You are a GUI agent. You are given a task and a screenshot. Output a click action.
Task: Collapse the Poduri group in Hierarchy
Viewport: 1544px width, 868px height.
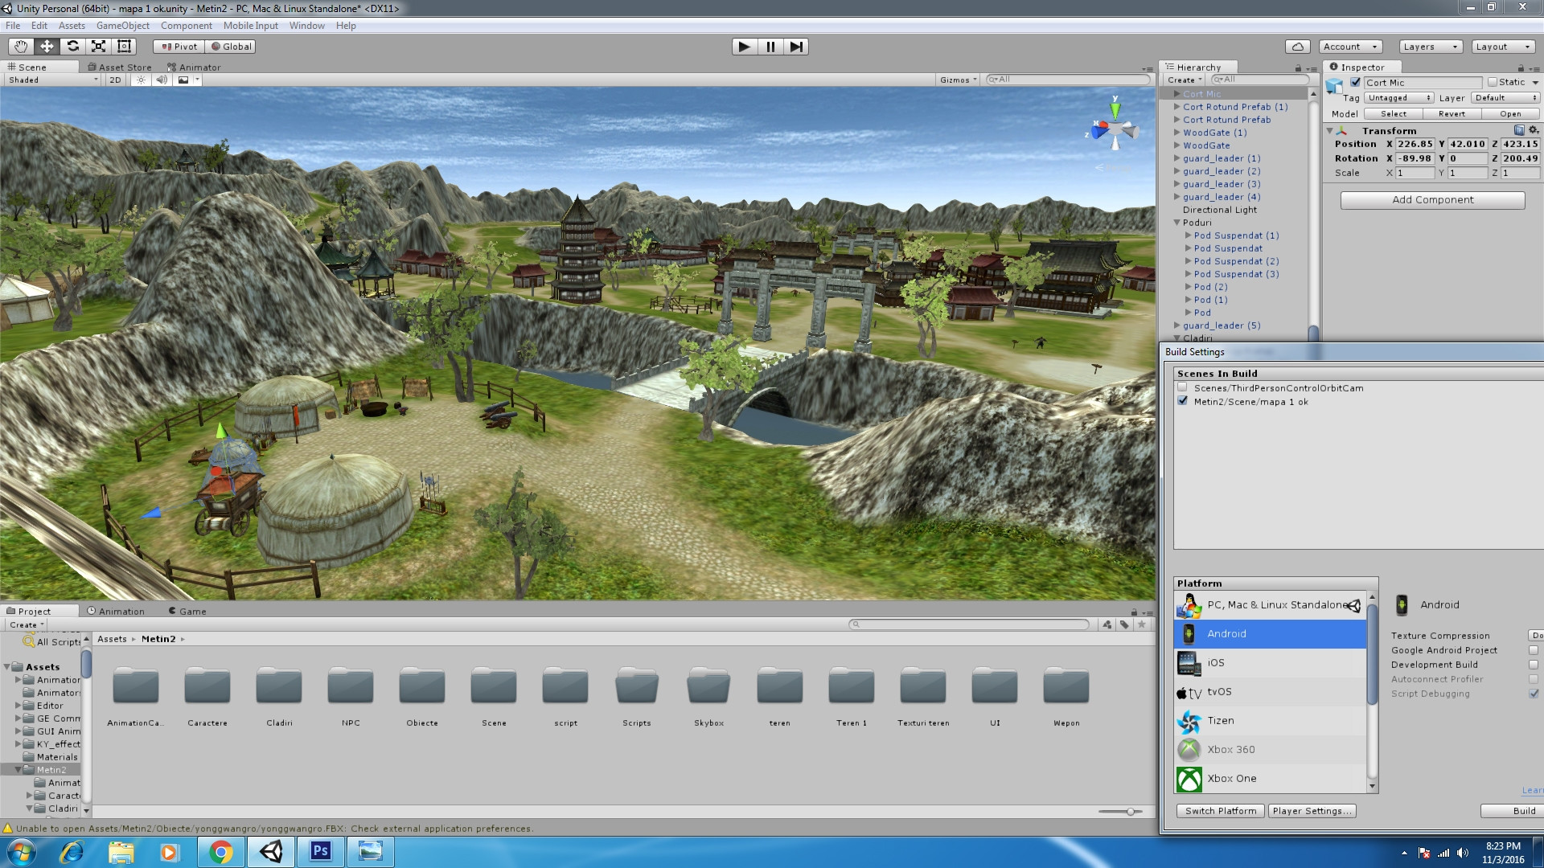click(1176, 223)
